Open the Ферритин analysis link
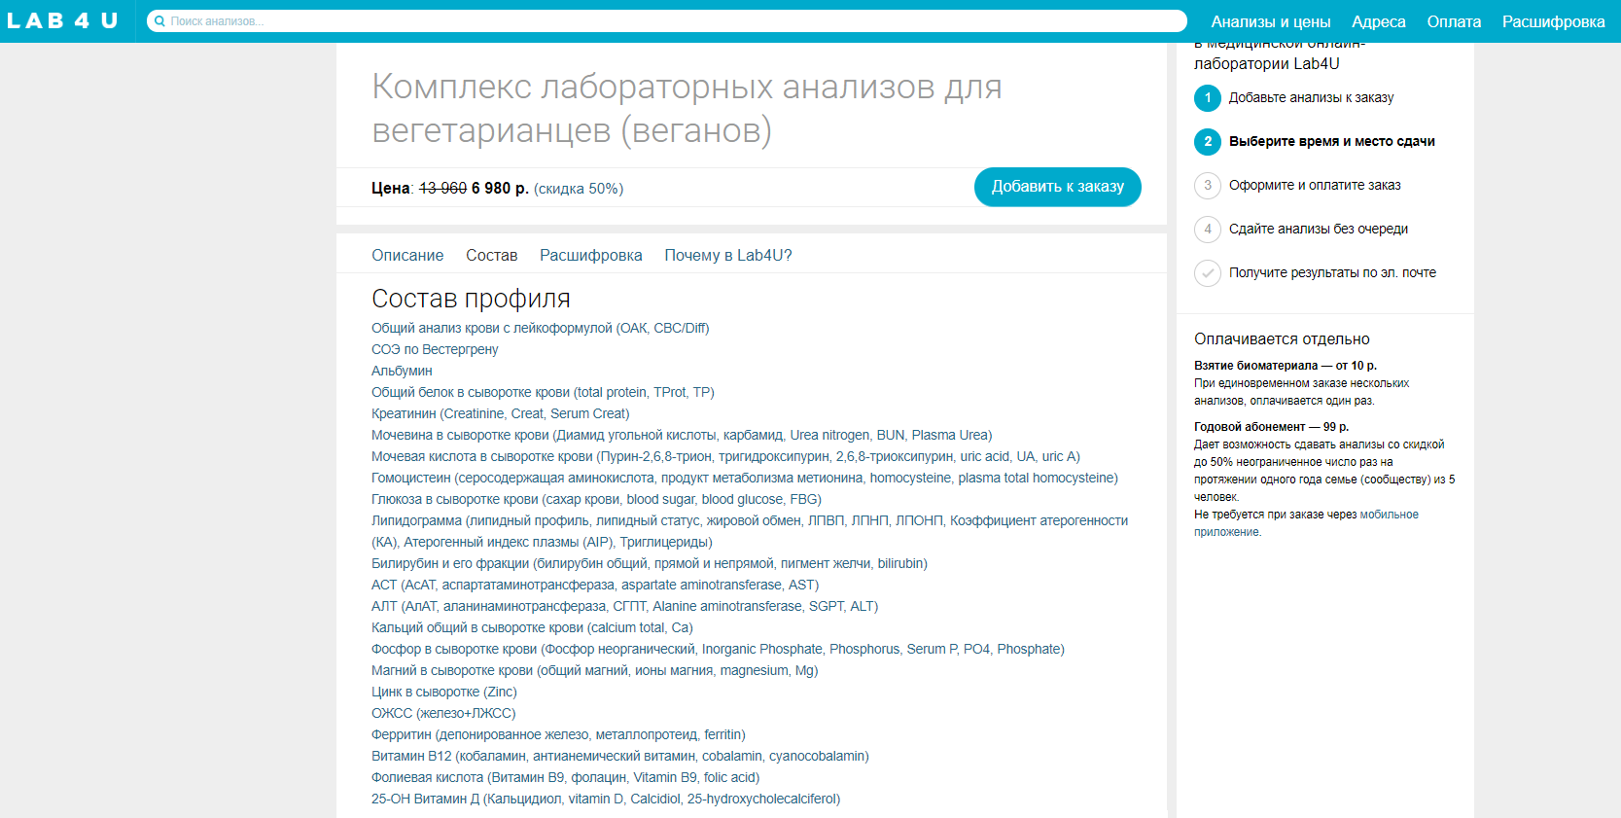 [557, 735]
